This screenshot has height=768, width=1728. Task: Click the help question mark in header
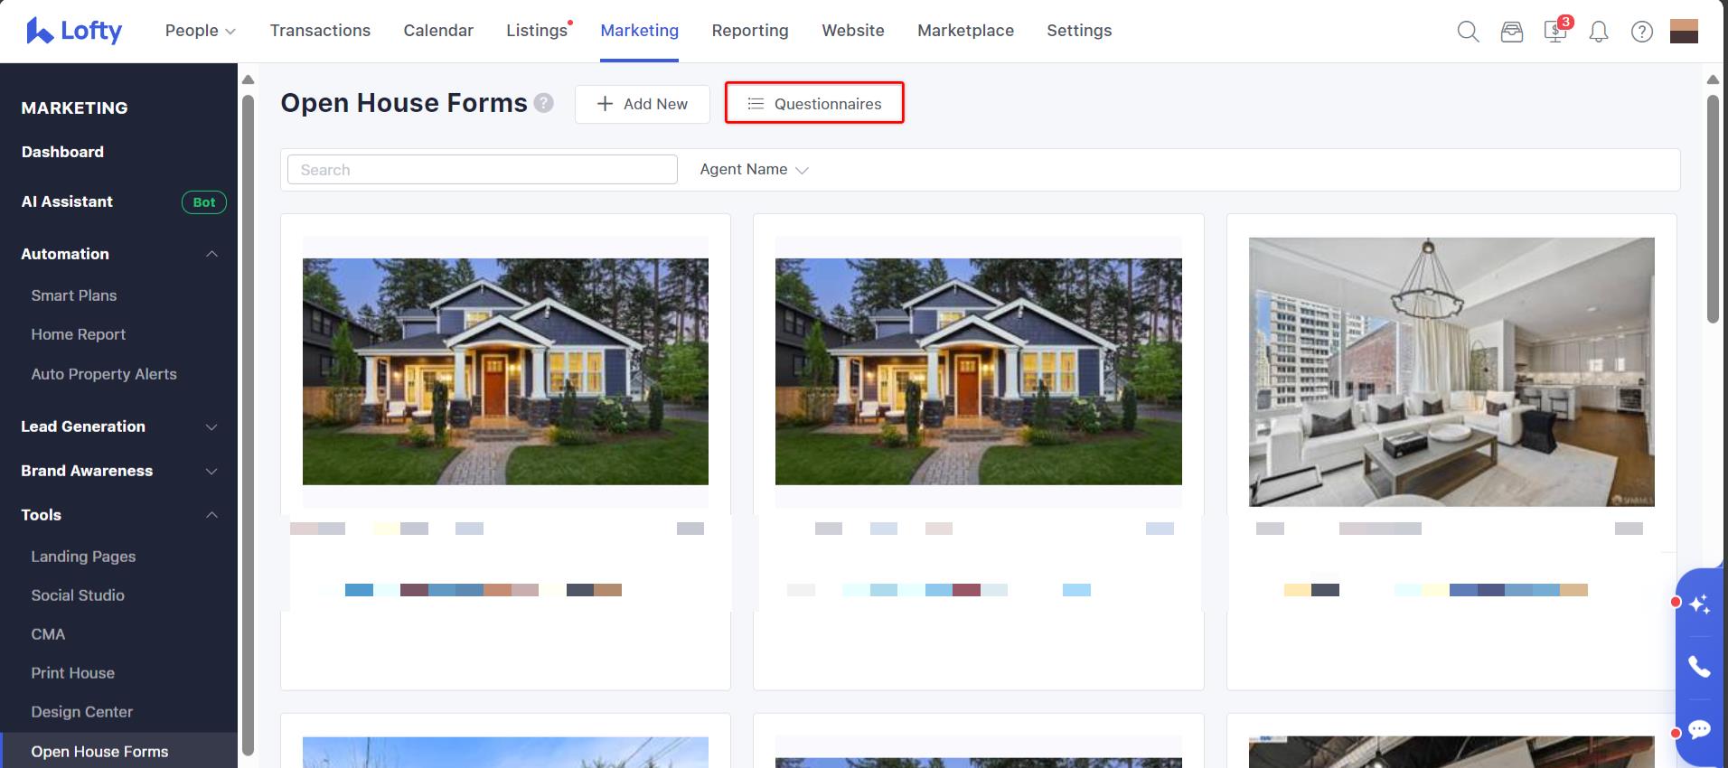point(1641,32)
